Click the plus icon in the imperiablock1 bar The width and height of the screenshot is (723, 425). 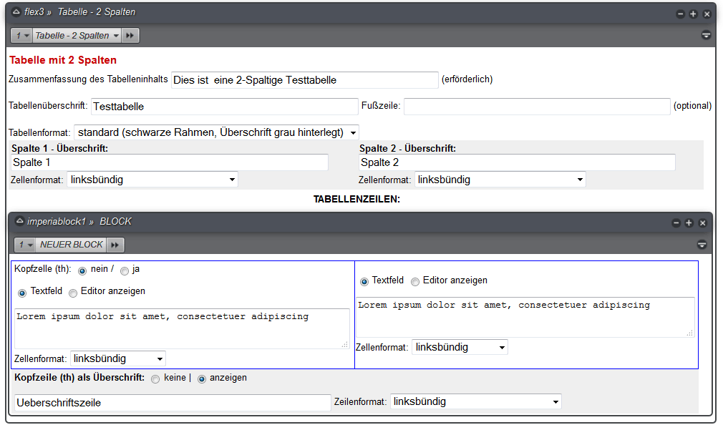click(x=689, y=223)
